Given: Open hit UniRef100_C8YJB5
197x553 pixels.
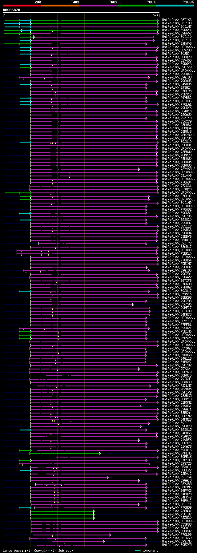Looking at the screenshot, I should 177,484.
